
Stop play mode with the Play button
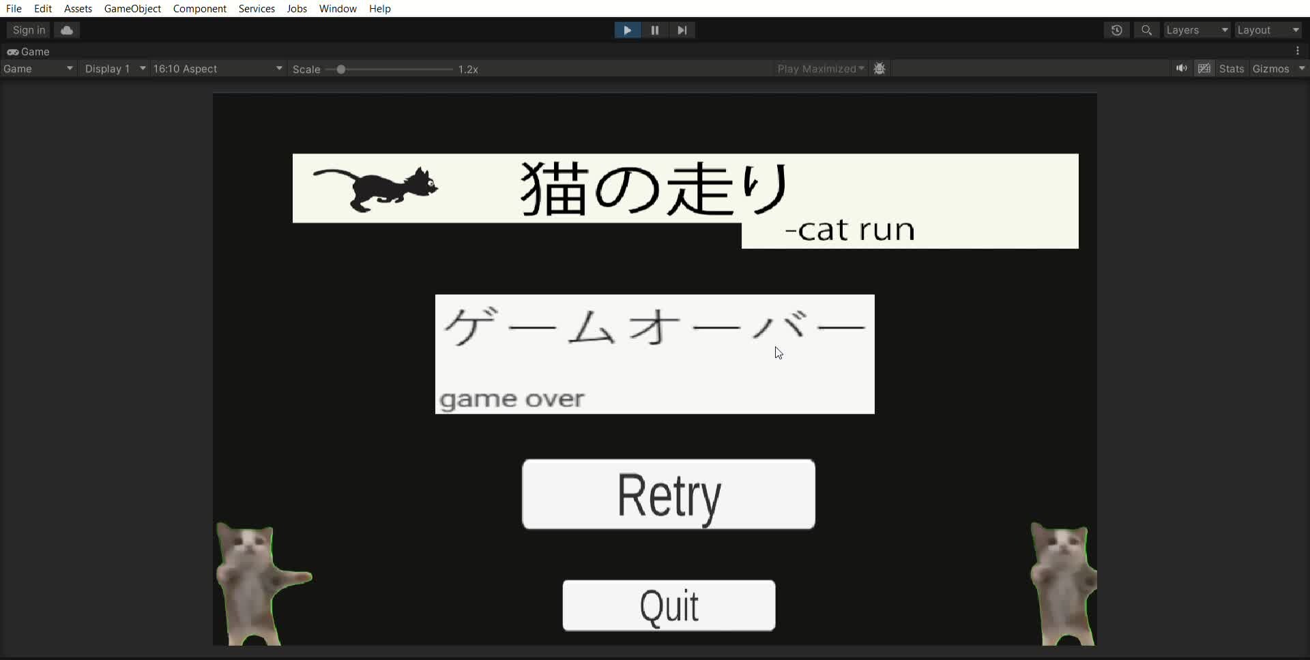pos(626,30)
